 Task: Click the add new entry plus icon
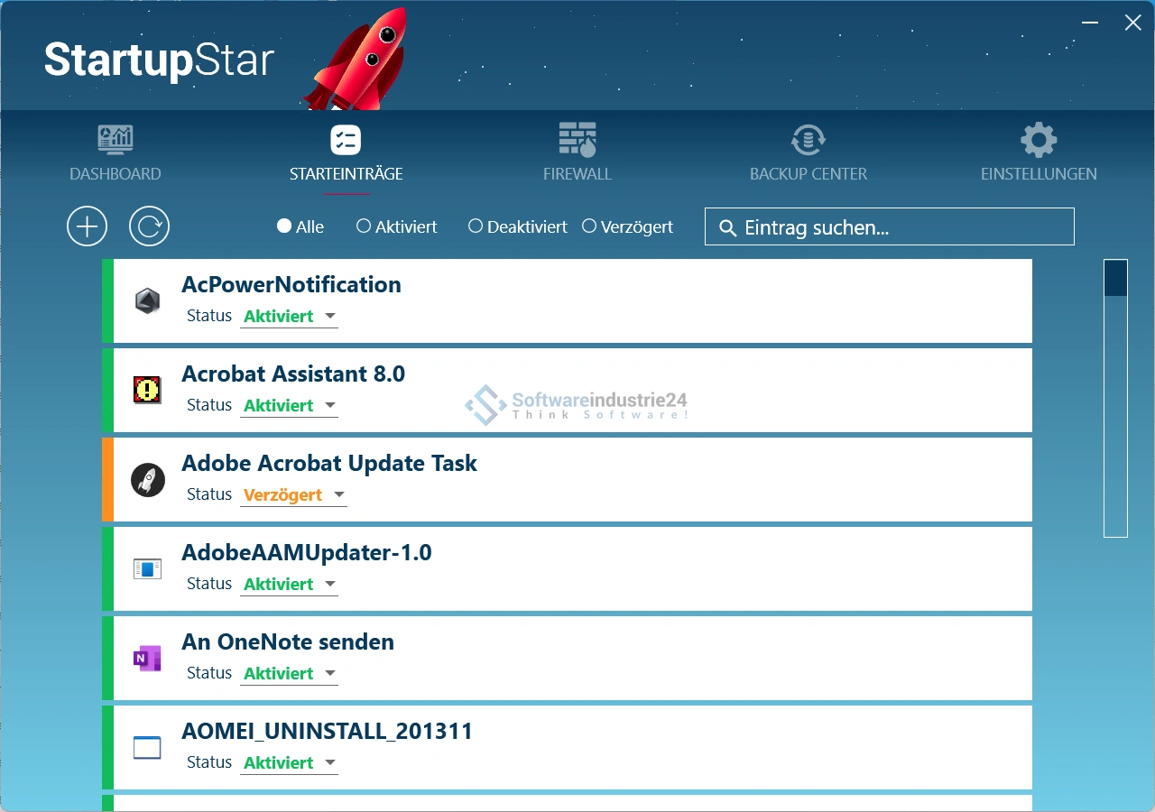click(87, 226)
